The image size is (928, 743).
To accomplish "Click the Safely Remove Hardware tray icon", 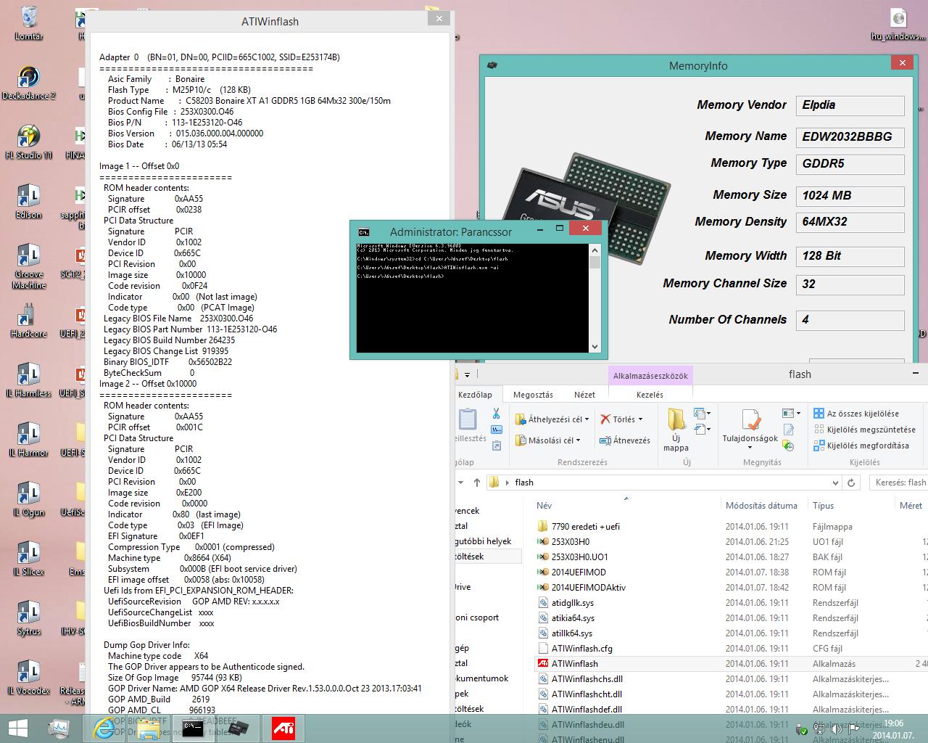I will click(803, 729).
